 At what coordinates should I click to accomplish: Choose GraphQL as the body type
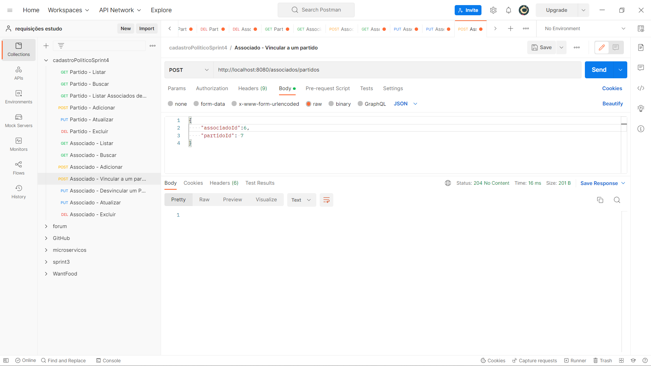(372, 104)
